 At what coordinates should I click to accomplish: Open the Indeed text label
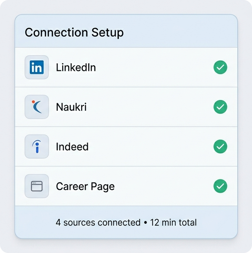point(72,147)
